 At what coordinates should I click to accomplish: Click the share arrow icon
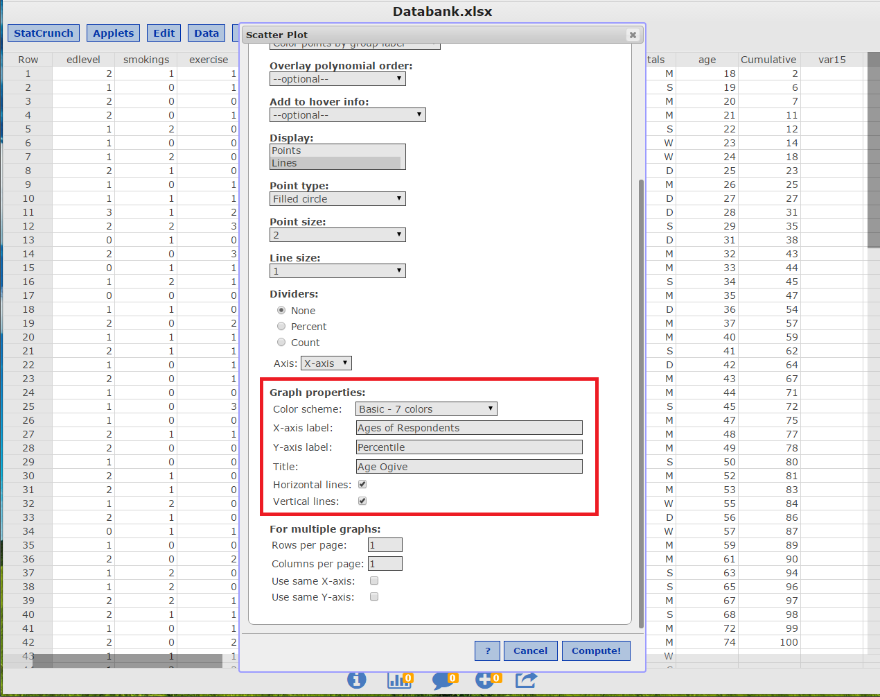(527, 680)
